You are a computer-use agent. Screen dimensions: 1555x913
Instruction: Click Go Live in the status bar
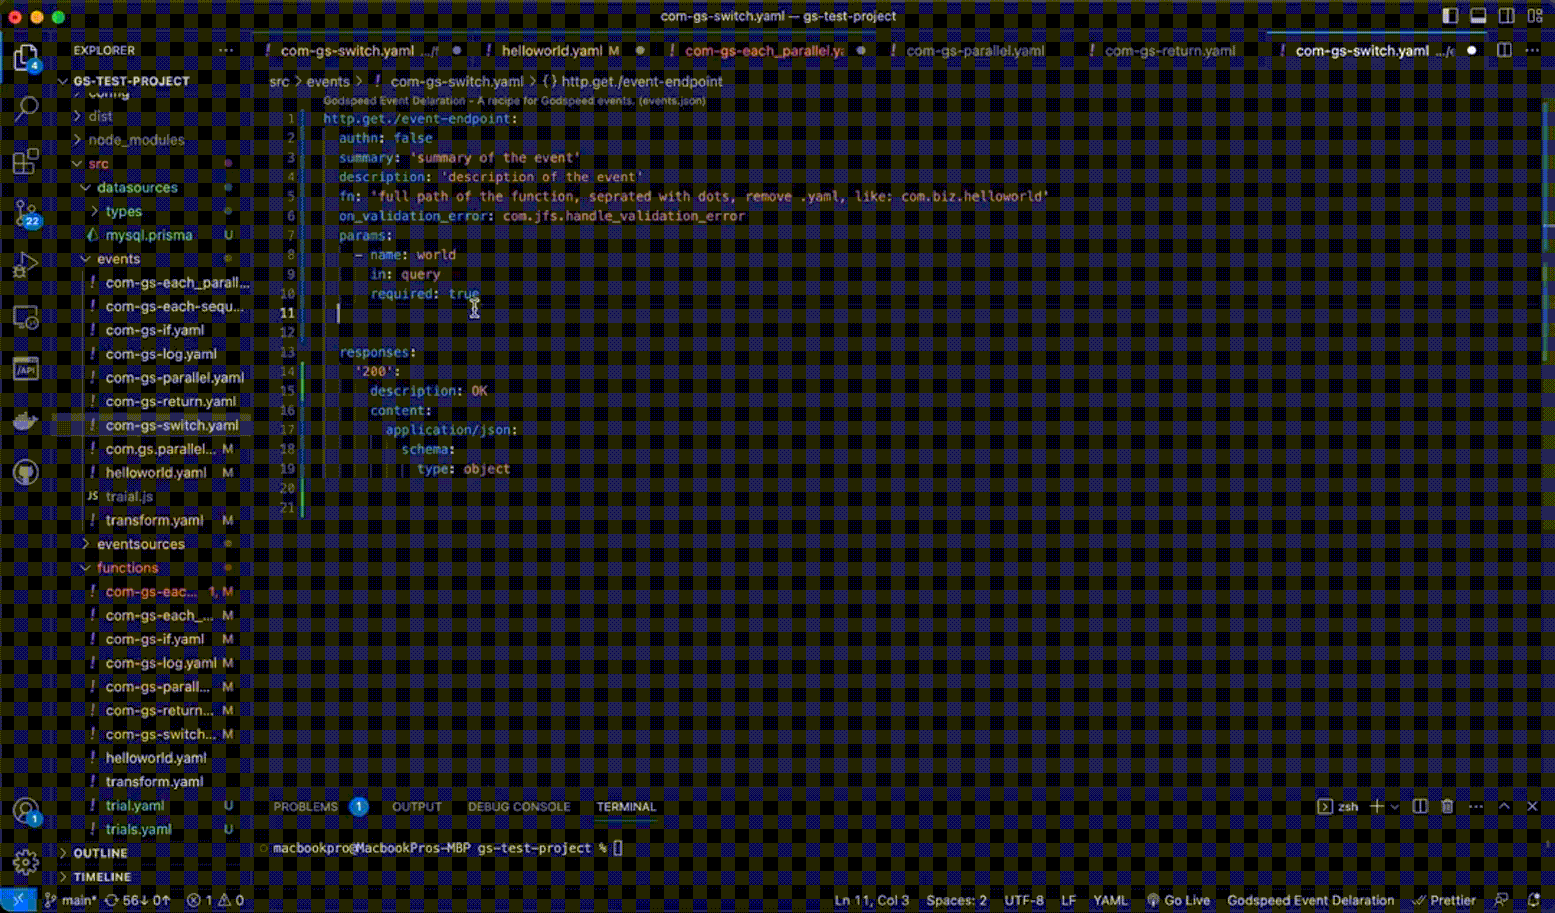click(x=1179, y=900)
